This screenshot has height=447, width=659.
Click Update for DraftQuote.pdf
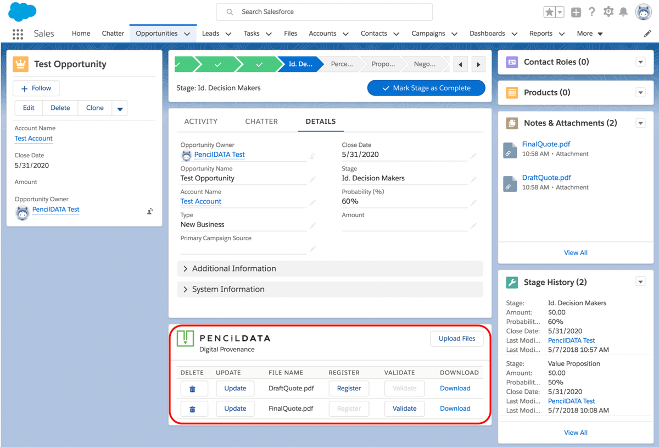235,388
